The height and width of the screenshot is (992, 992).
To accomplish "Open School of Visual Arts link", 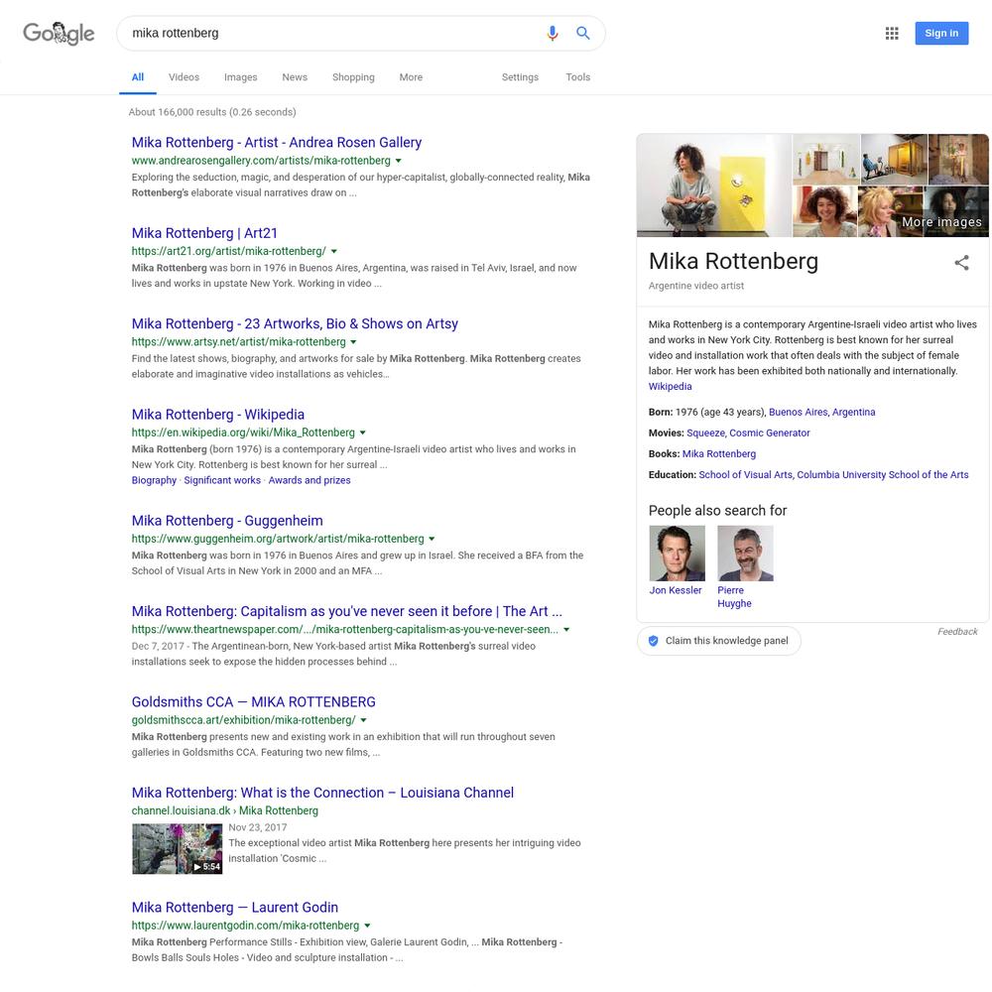I will [x=745, y=474].
